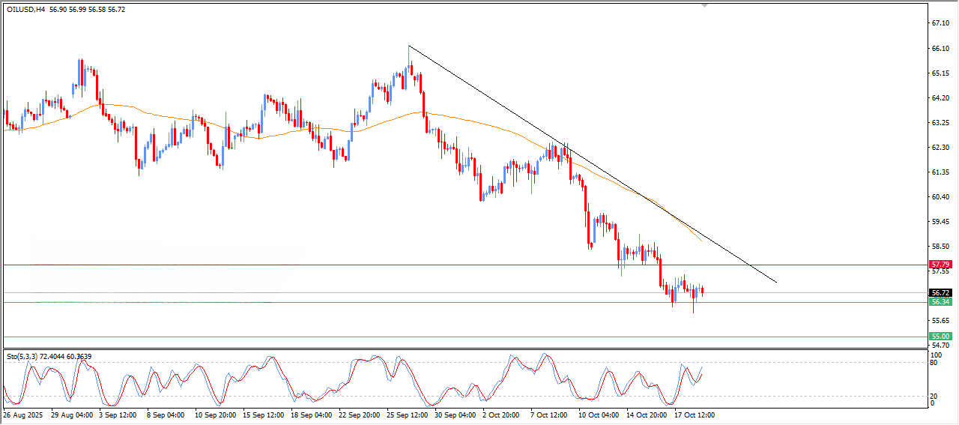Click the 80 level on stochastic scale
The image size is (959, 425).
[x=935, y=363]
